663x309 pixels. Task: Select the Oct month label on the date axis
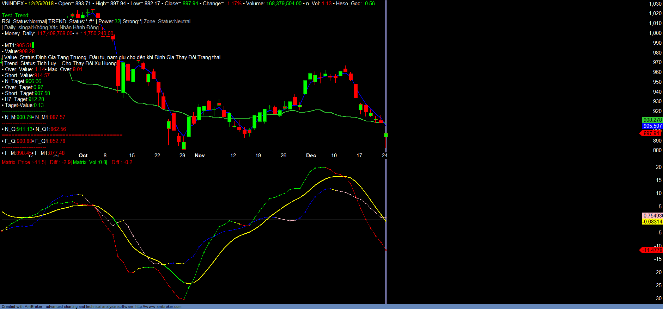coord(83,156)
